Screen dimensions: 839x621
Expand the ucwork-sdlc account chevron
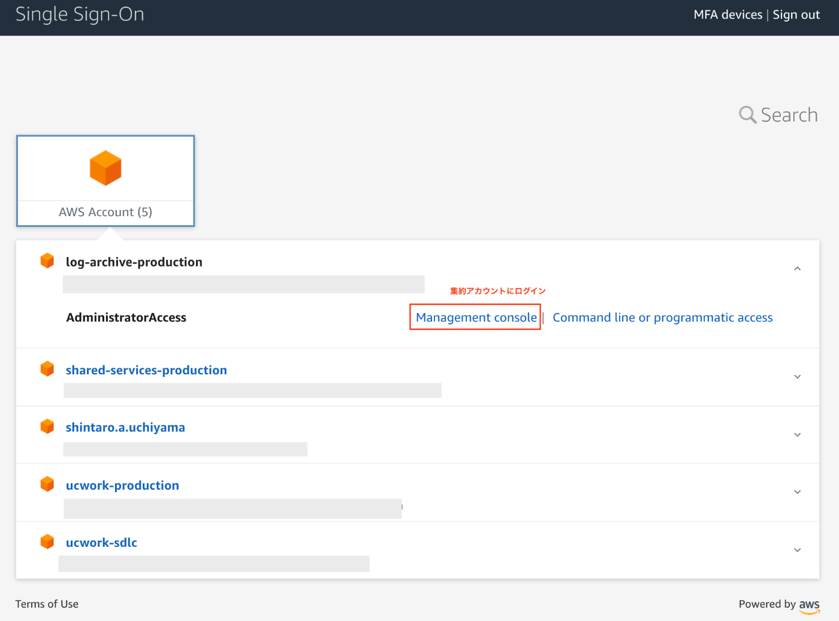click(x=797, y=550)
